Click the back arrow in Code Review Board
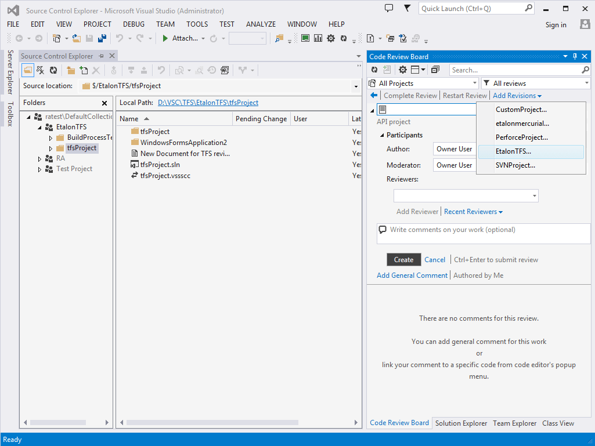Image resolution: width=595 pixels, height=446 pixels. click(x=374, y=95)
